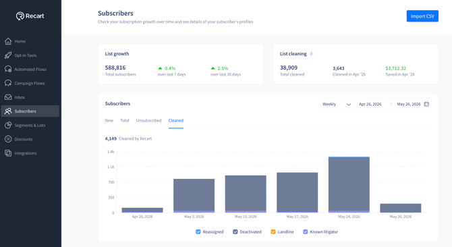Open Campaign Flows menu item
The image size is (452, 247).
point(30,83)
